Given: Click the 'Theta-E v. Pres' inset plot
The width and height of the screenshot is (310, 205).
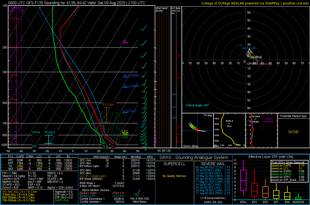Looking at the screenshot, I should 230,130.
